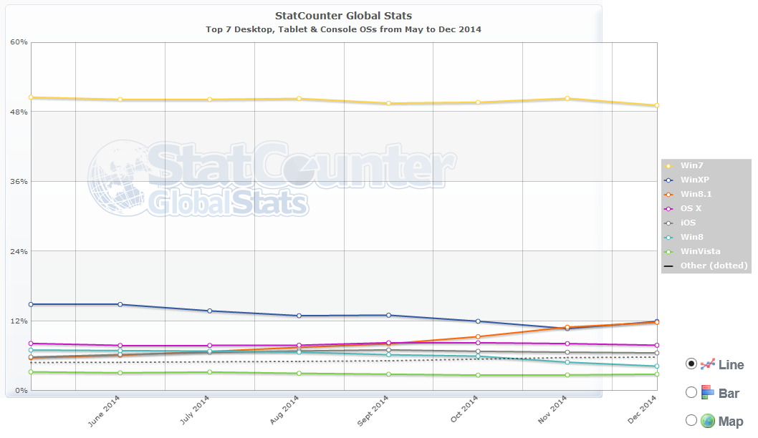Click the bar chart icon
The height and width of the screenshot is (438, 758).
tap(708, 392)
